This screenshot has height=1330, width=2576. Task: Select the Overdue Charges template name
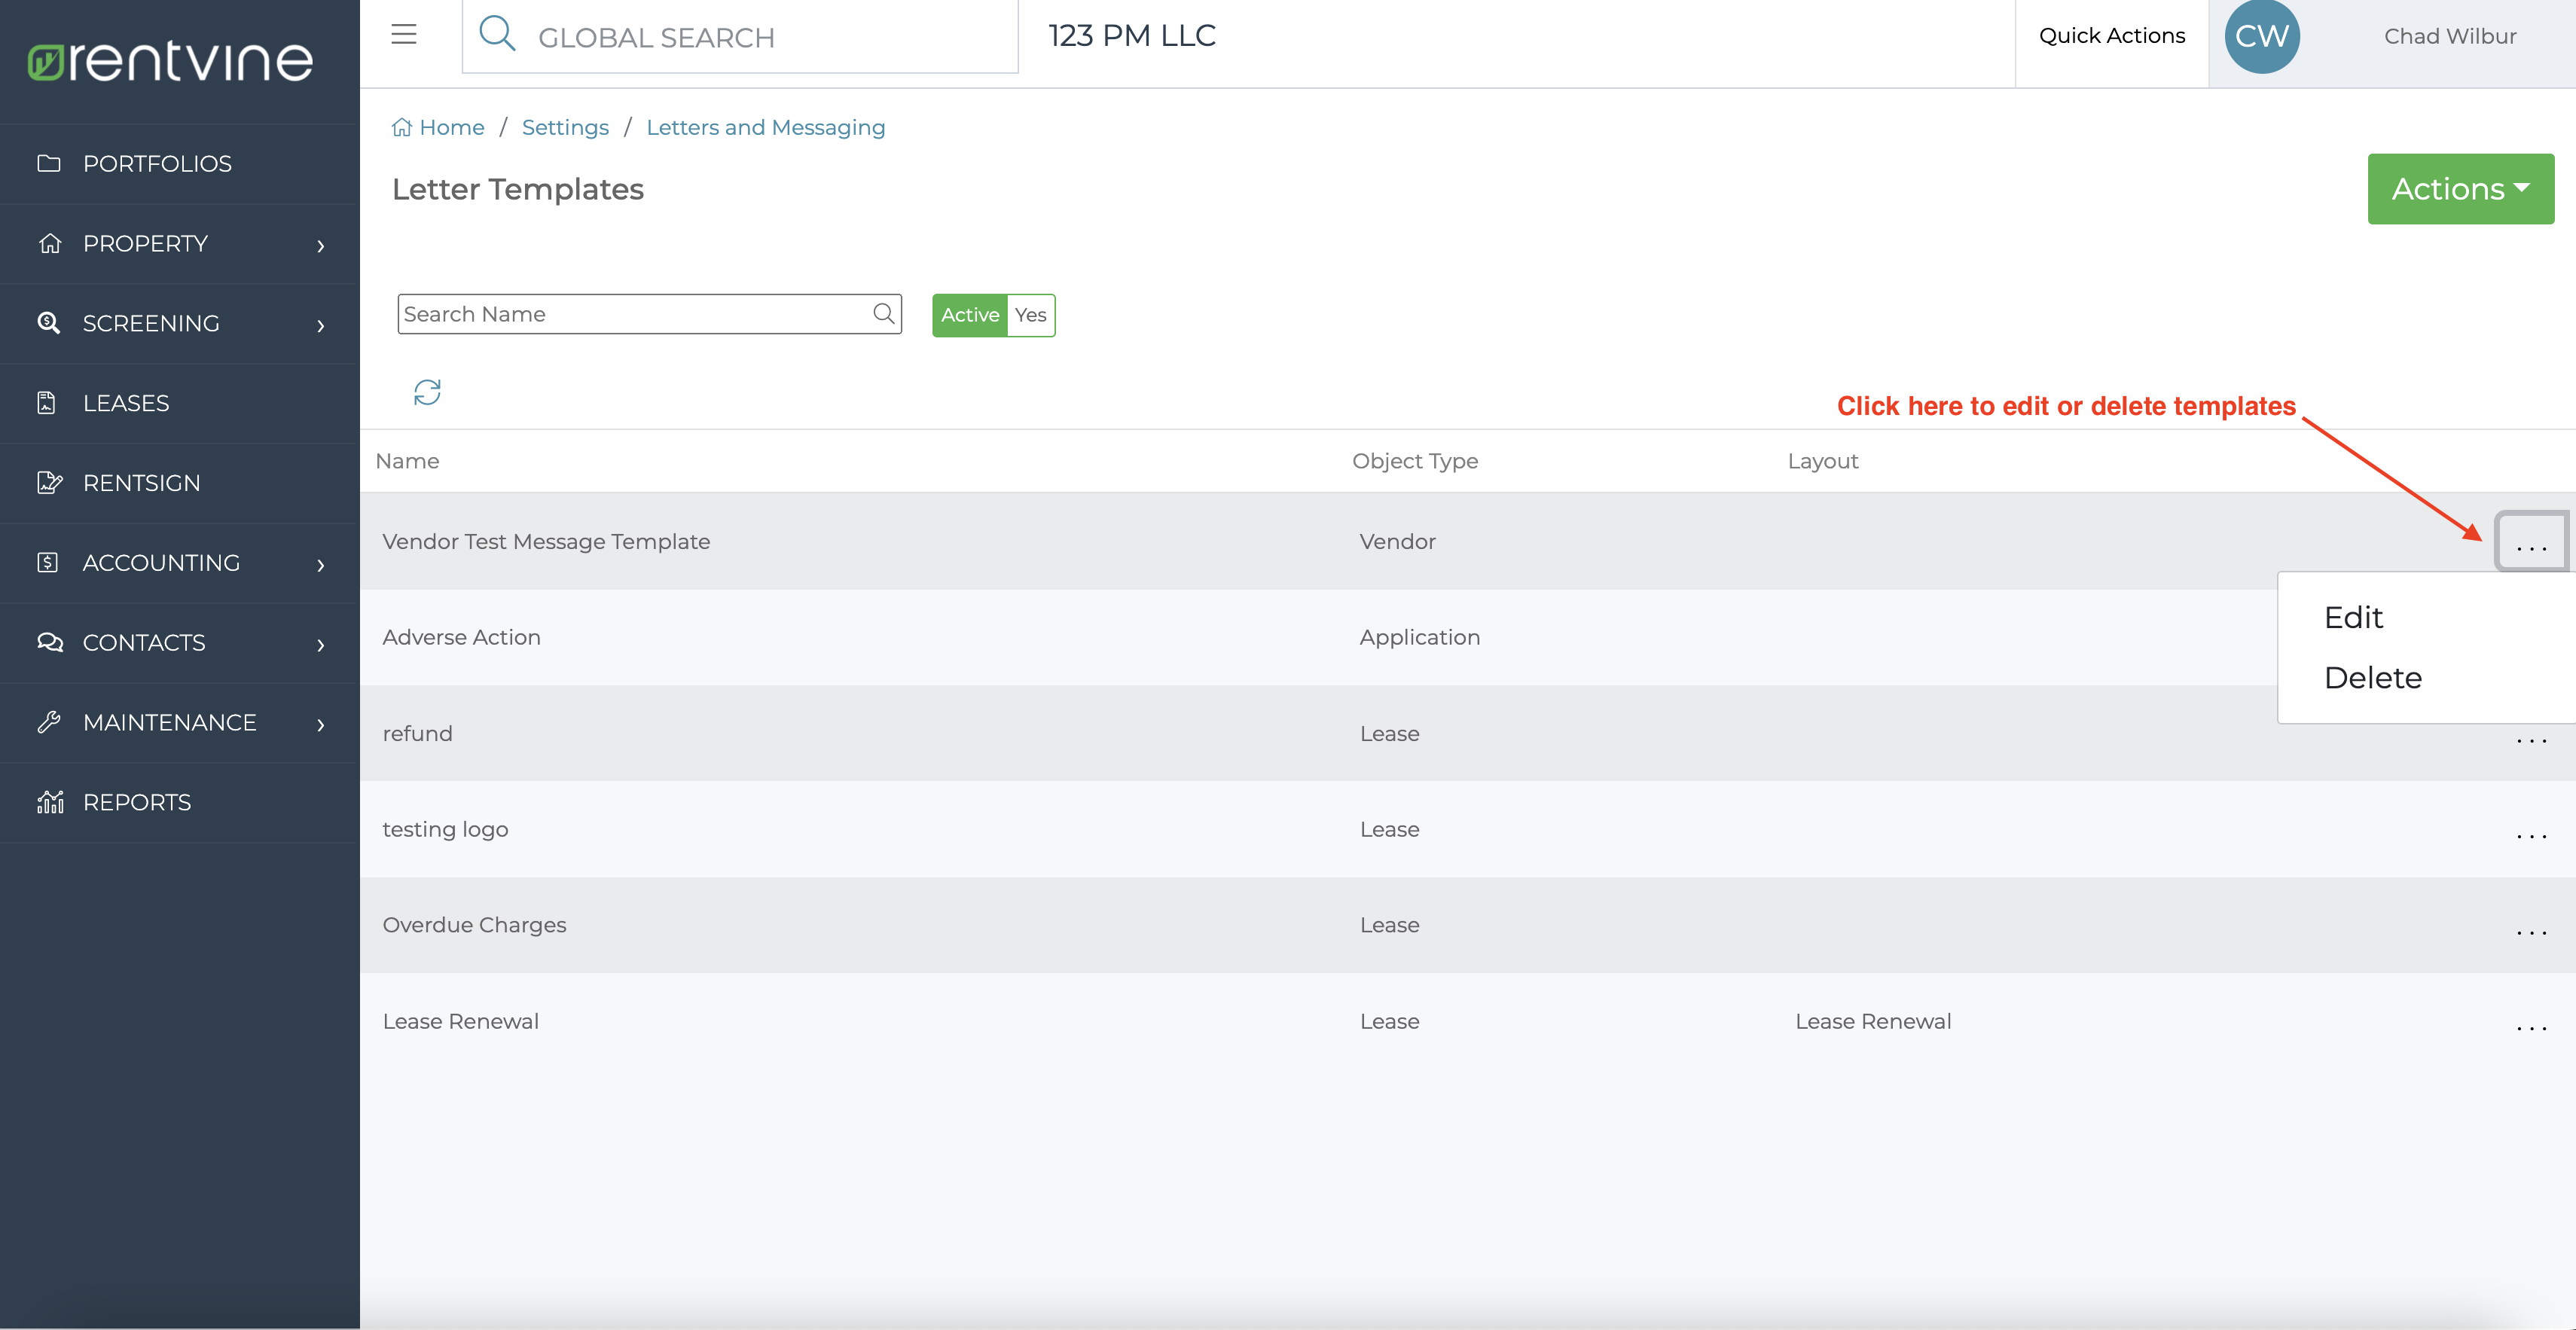[474, 925]
